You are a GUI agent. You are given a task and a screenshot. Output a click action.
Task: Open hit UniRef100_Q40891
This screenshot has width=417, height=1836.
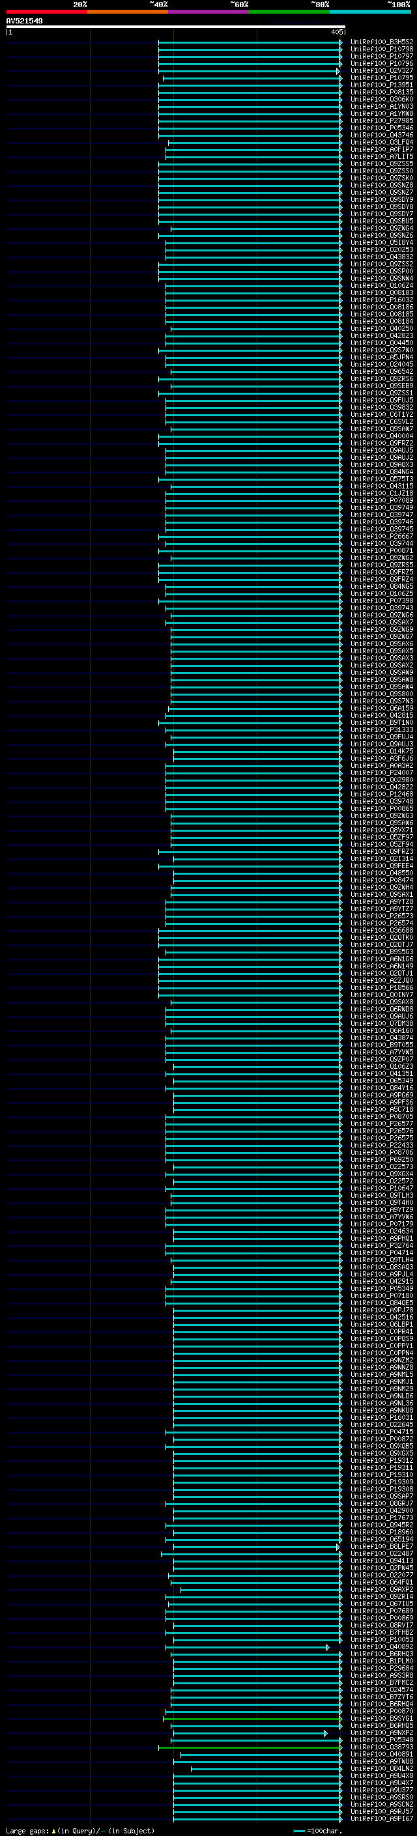[x=382, y=1754]
